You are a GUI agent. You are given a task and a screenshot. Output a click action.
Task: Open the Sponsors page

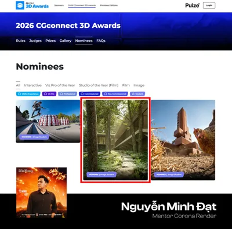coord(59,5)
